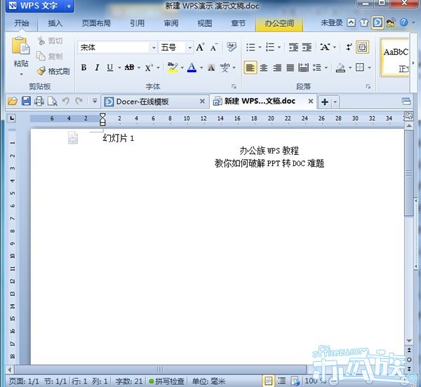Open the 视图 tab

(x=205, y=23)
